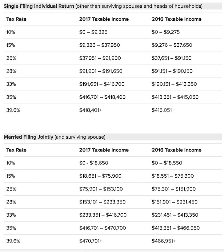The image size is (224, 252).
Task: Click the $191,651 – $416,700 cell
Action: 102,84
